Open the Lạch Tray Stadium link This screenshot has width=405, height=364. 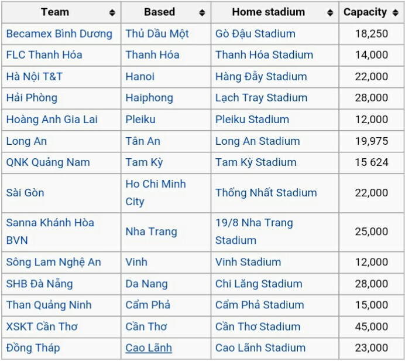(x=262, y=98)
